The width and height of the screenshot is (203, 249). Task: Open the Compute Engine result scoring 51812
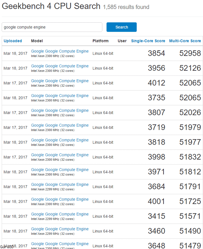pyautogui.click(x=60, y=170)
